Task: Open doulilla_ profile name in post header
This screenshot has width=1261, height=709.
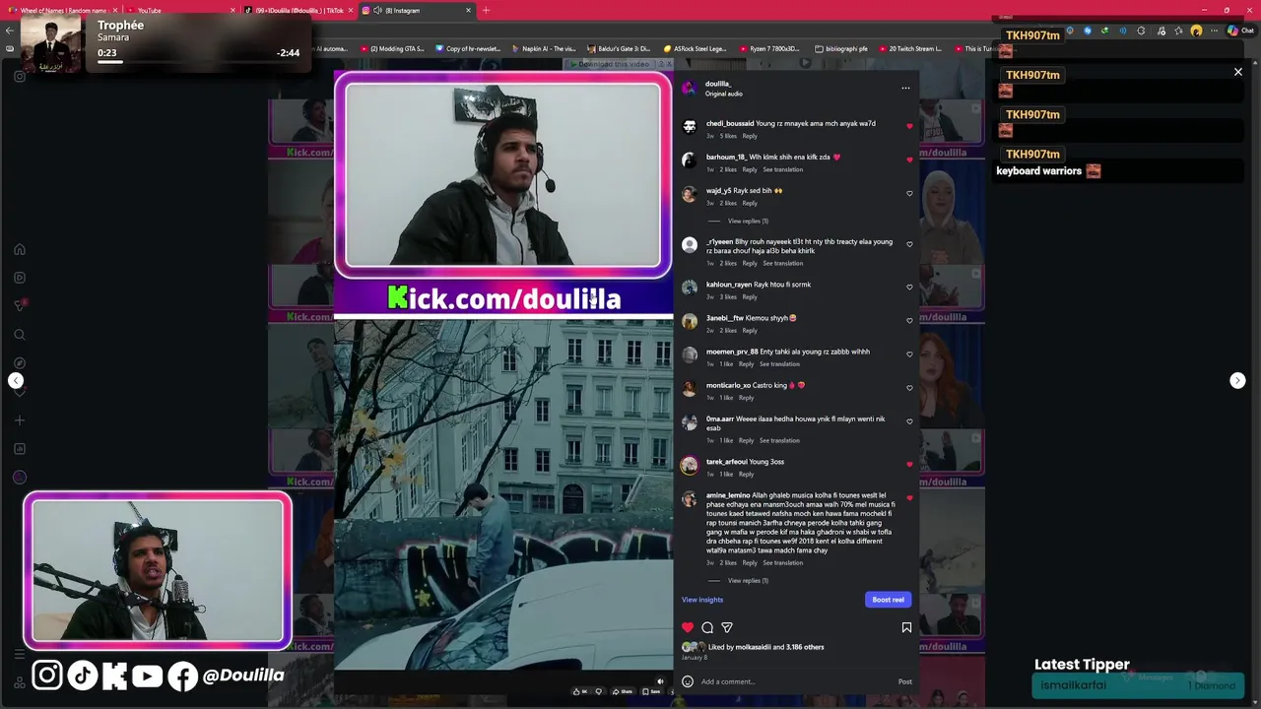Action: coord(718,84)
